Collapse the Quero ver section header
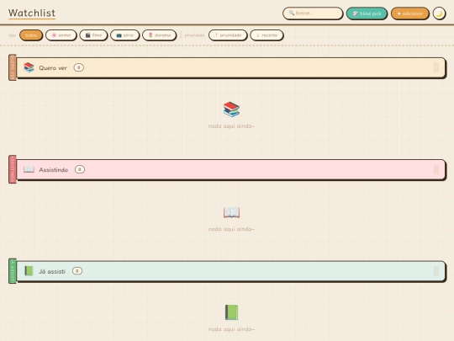Screen dimensions: 454x341 click(230, 67)
